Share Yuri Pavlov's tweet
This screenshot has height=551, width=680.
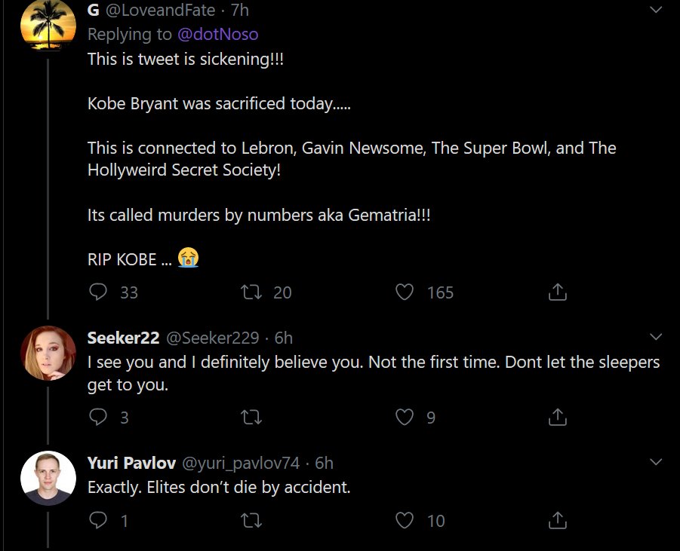point(557,520)
